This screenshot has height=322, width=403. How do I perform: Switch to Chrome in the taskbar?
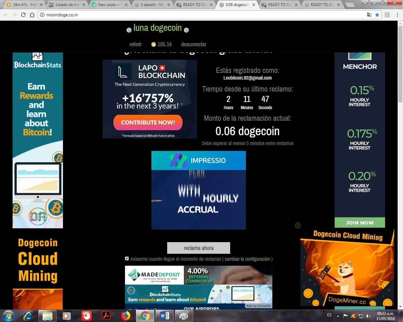point(145,316)
